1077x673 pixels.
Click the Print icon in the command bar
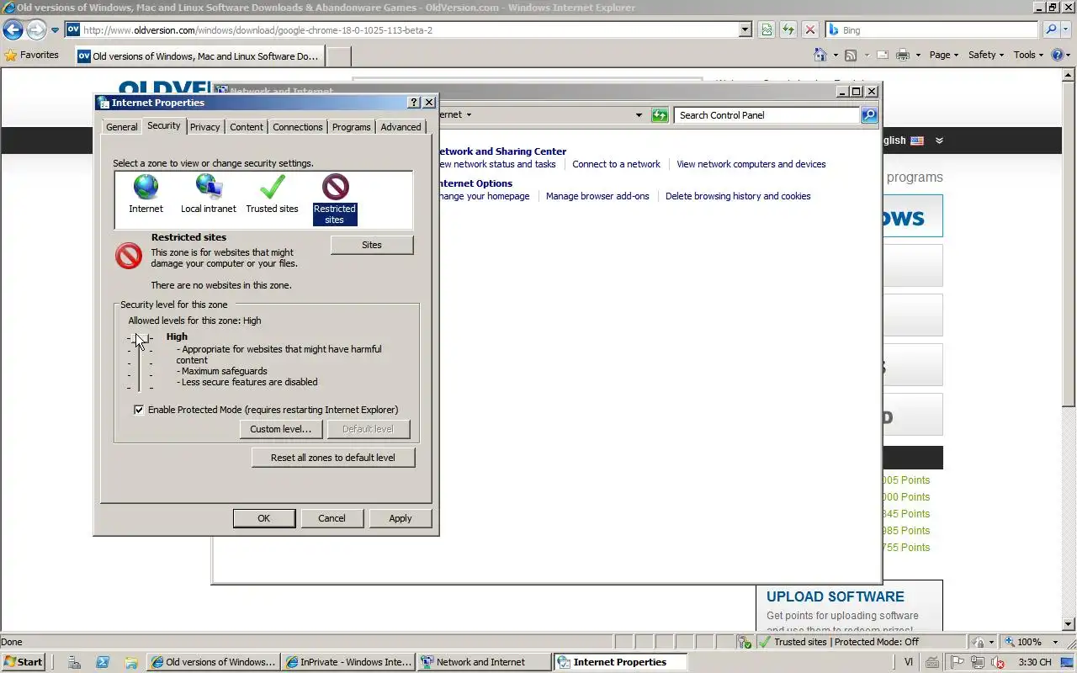tap(903, 55)
